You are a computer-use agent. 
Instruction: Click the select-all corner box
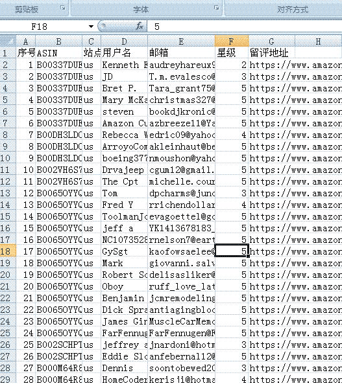pos(8,41)
